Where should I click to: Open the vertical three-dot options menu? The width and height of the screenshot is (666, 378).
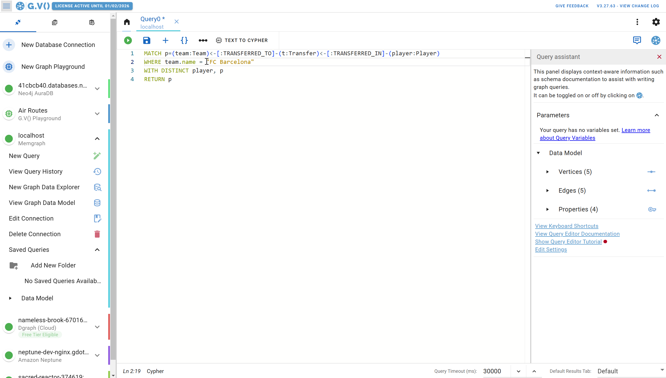coord(637,22)
